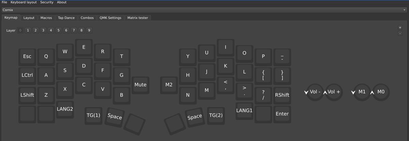Select the RShift key

coord(282,95)
